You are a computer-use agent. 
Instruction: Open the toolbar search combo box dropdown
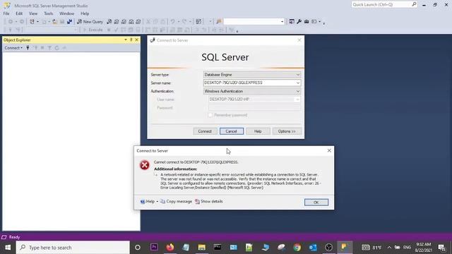point(282,22)
